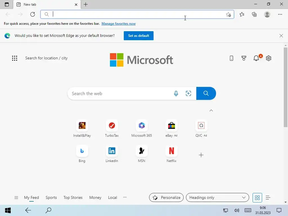
Task: Add this page to favorites star
Action: [228, 14]
